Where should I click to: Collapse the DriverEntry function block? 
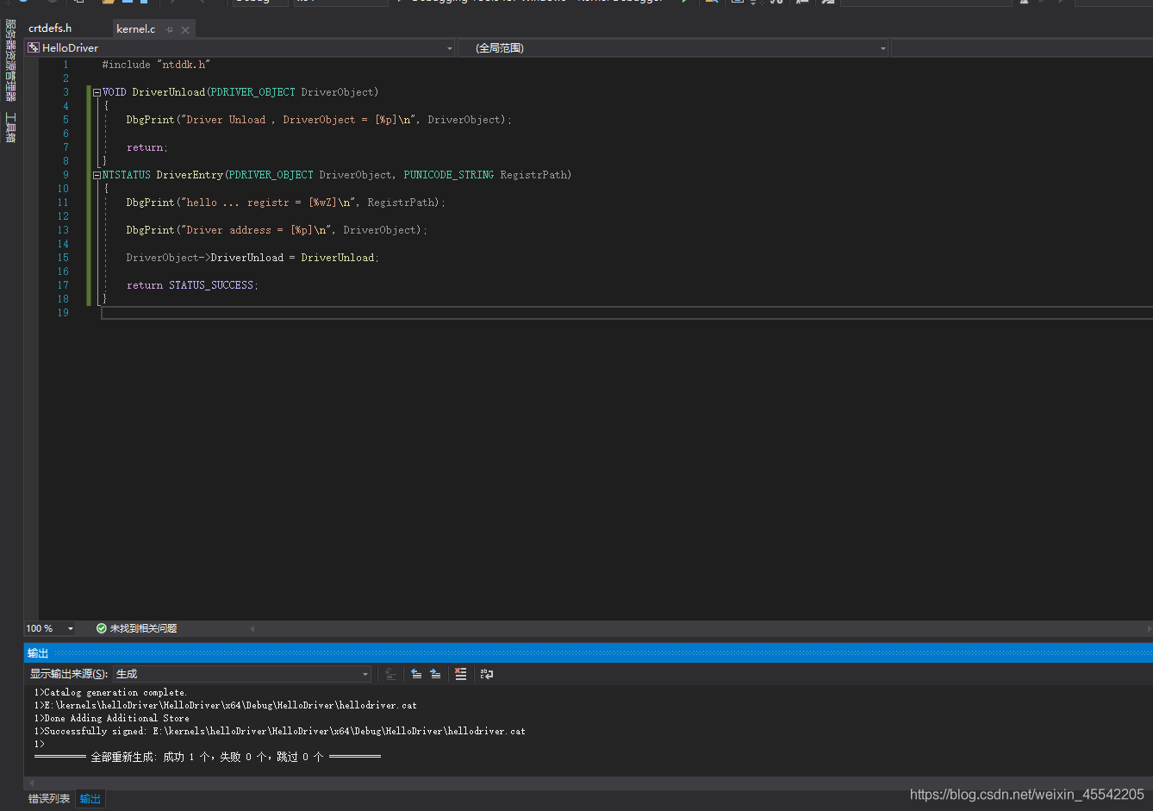[x=97, y=175]
